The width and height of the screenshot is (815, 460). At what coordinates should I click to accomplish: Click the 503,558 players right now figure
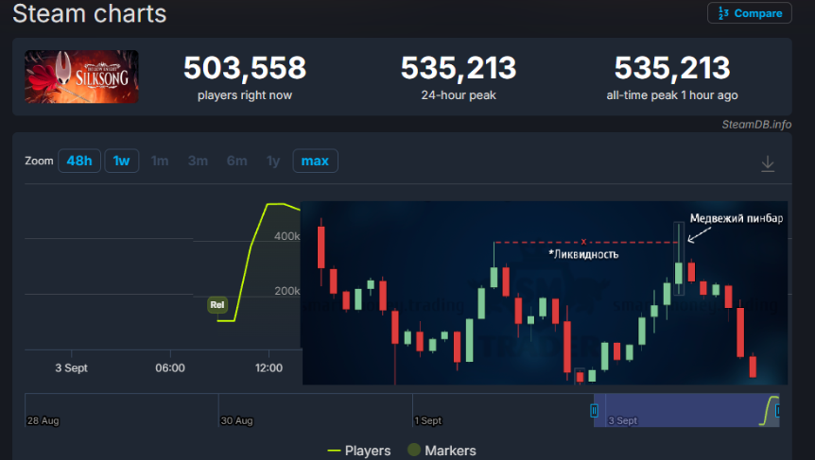click(x=244, y=68)
